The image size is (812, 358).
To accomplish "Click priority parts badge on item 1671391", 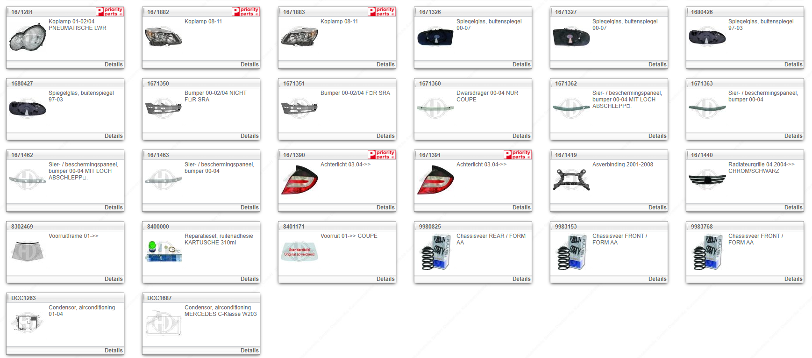I will [x=517, y=155].
